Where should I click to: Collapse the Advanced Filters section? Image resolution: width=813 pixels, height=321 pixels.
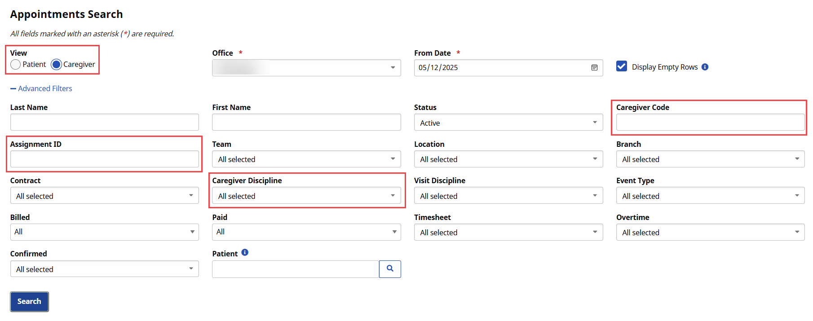(x=41, y=89)
